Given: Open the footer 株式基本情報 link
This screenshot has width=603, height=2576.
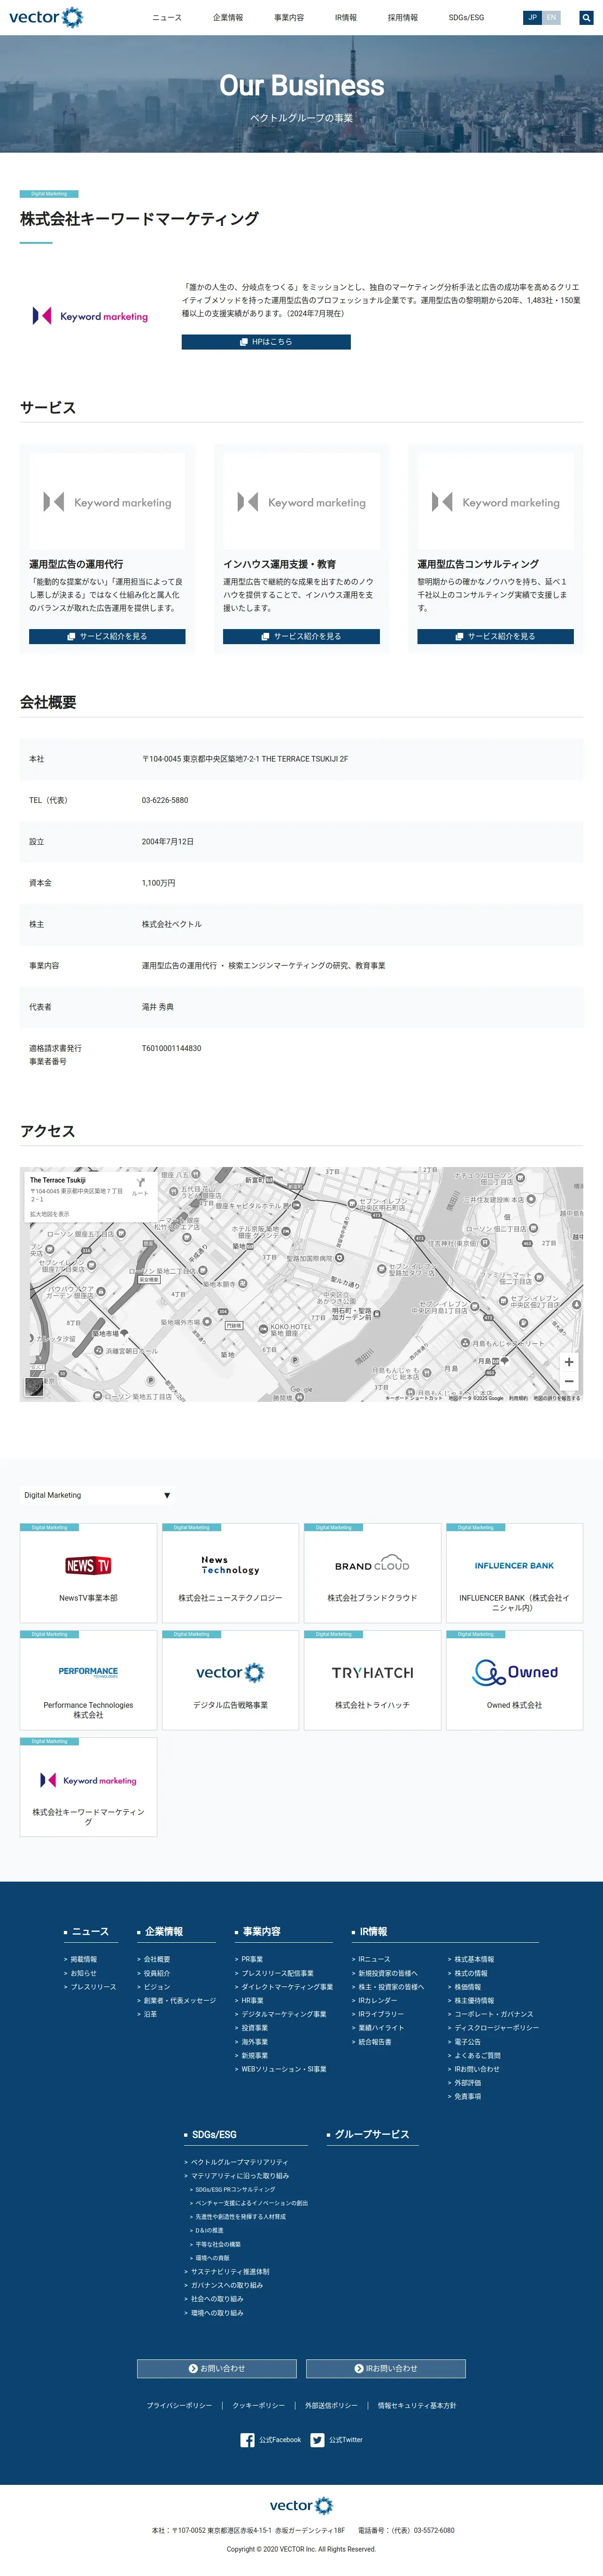Looking at the screenshot, I should [474, 1959].
